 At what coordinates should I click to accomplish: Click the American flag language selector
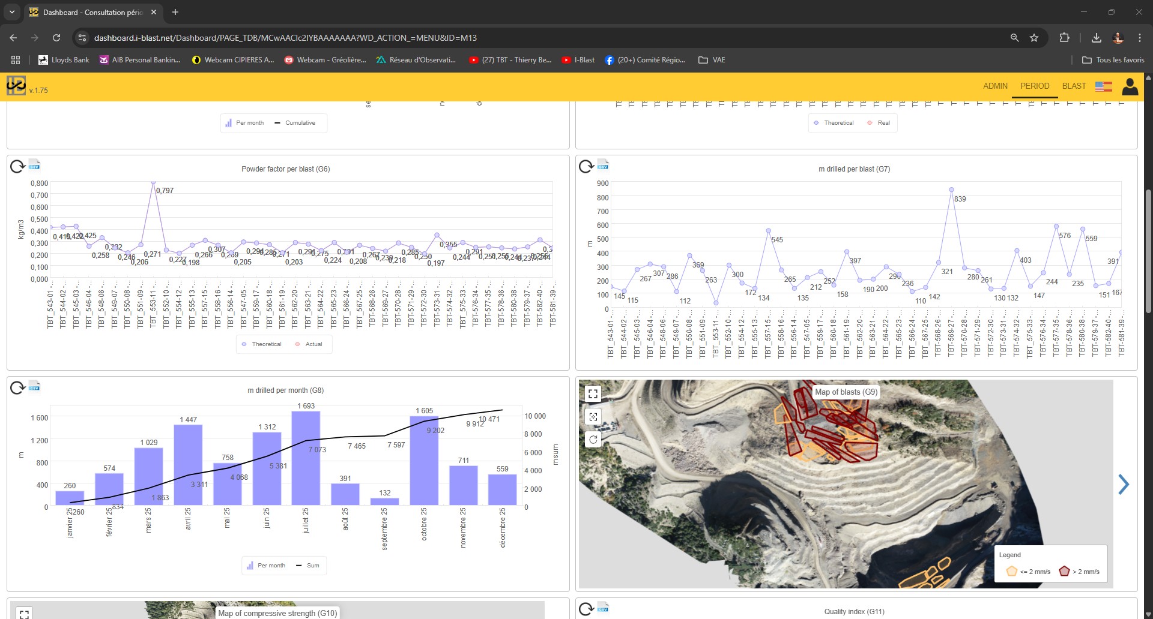[x=1103, y=86]
